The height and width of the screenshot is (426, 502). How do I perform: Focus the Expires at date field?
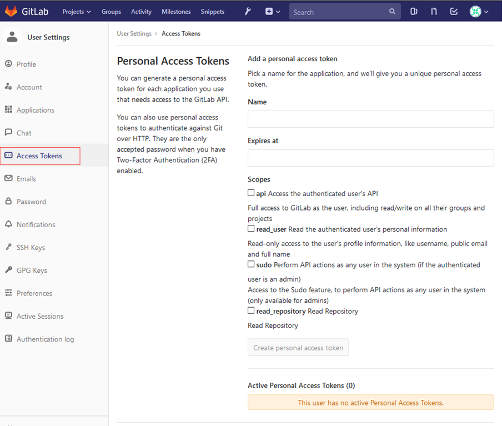click(371, 158)
